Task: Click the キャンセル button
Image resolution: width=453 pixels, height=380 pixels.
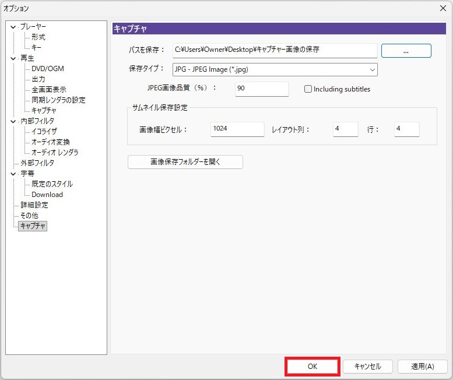Action: pos(367,367)
